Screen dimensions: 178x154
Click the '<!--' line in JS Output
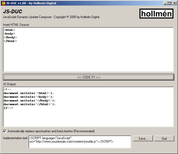(x=7, y=89)
